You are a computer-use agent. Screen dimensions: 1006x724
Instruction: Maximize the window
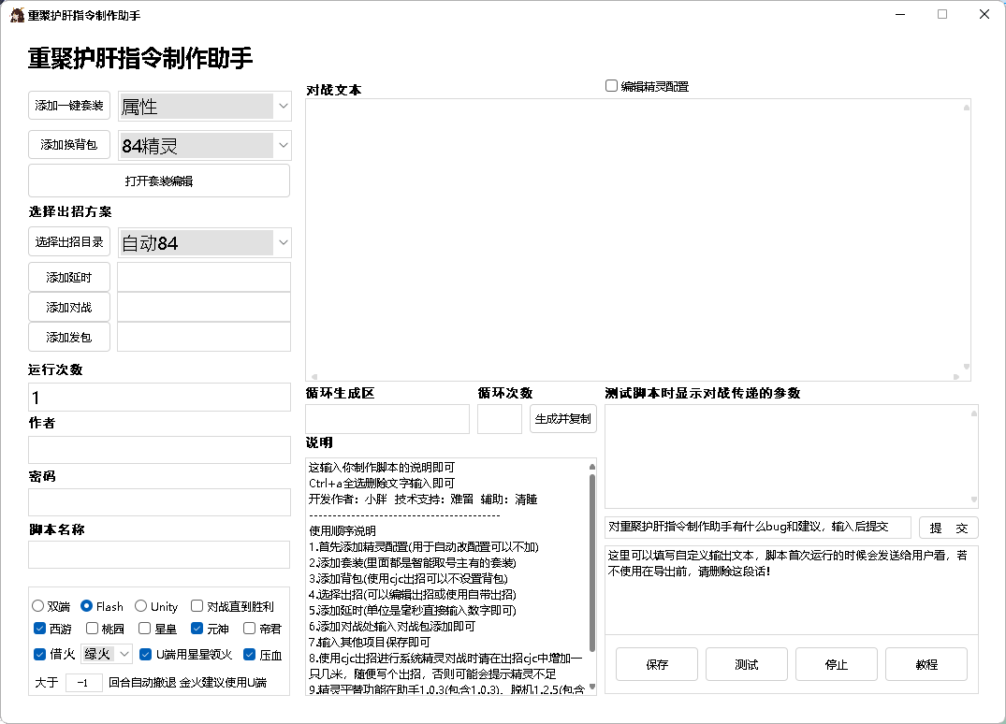pyautogui.click(x=941, y=14)
